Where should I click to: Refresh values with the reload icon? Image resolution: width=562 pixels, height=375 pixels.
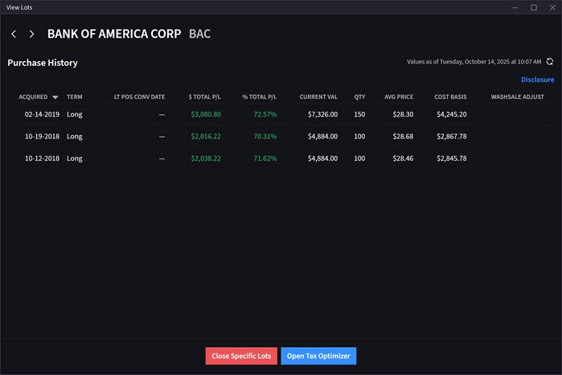click(550, 61)
